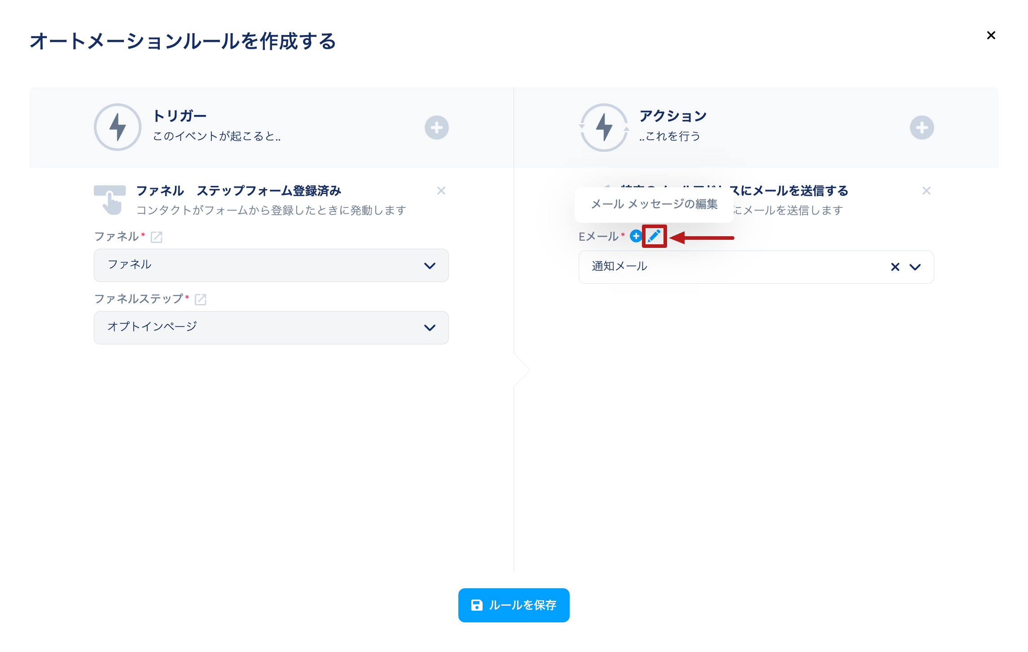Open the 通知メール dropdown chevron
This screenshot has width=1028, height=652.
pos(915,267)
